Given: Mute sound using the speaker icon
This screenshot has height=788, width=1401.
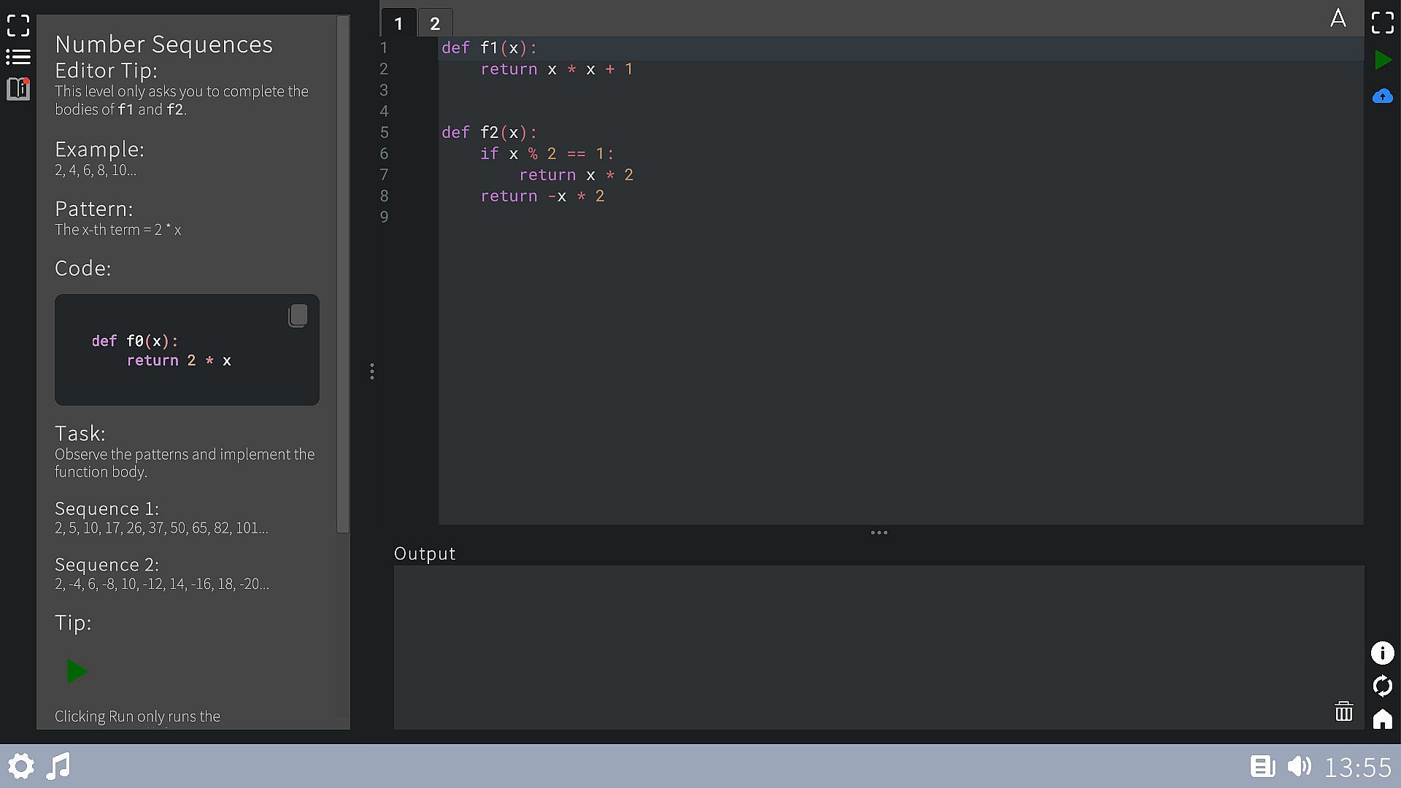Looking at the screenshot, I should pos(1300,766).
